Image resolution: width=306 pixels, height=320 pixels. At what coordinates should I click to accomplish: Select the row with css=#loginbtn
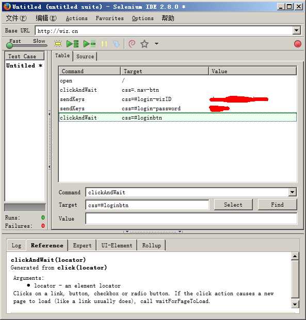pos(178,117)
